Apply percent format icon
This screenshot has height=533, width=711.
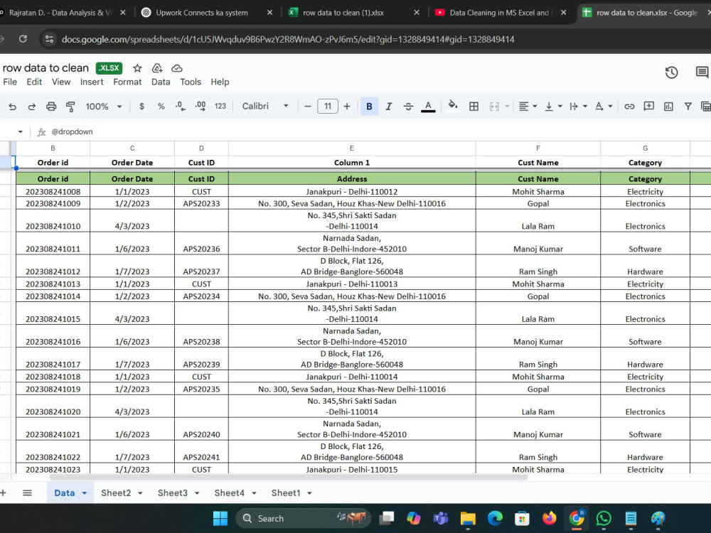tap(161, 107)
